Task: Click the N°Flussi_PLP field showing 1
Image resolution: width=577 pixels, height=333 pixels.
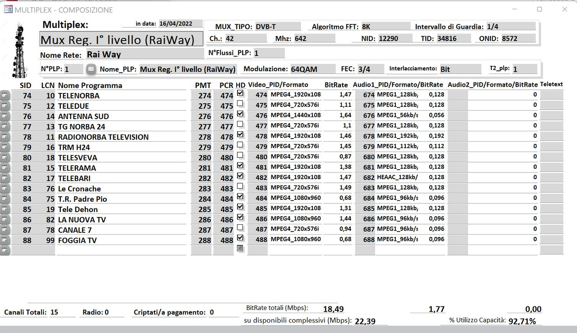Action: point(269,53)
